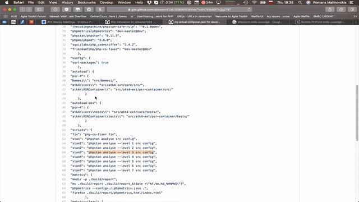Toggle the Safari sidebar button
This screenshot has height=202, width=359.
39,10
